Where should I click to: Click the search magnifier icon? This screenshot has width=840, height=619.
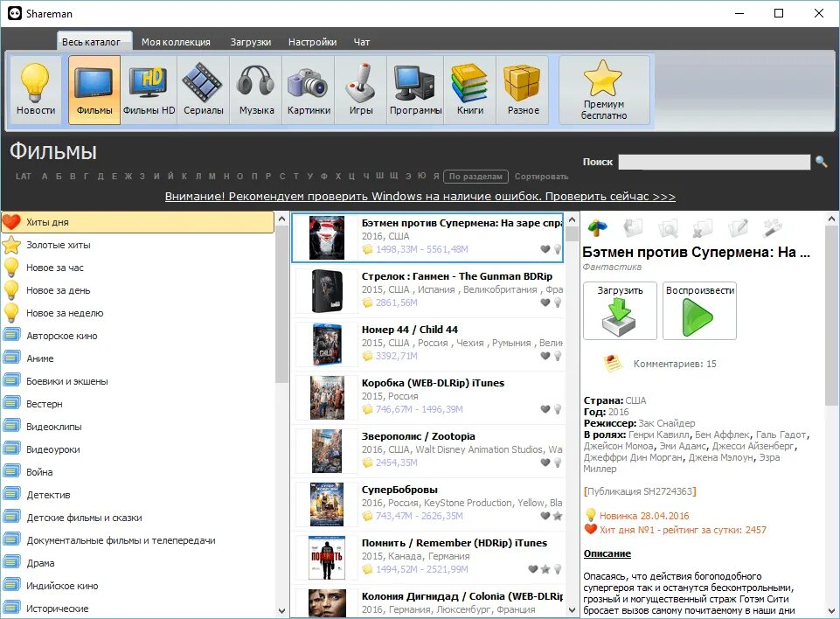pos(822,162)
